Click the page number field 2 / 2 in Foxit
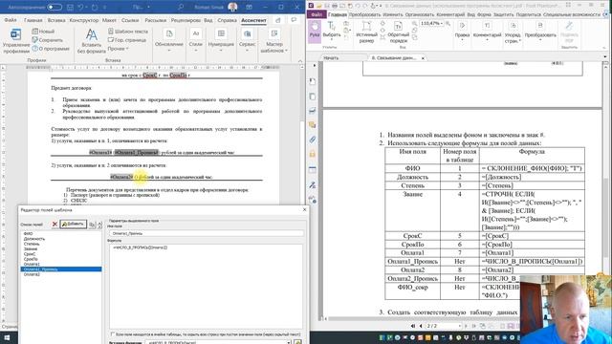 [x=443, y=326]
